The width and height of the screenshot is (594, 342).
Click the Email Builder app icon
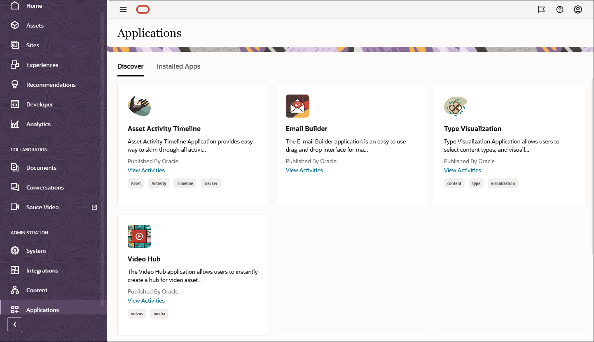tap(297, 106)
